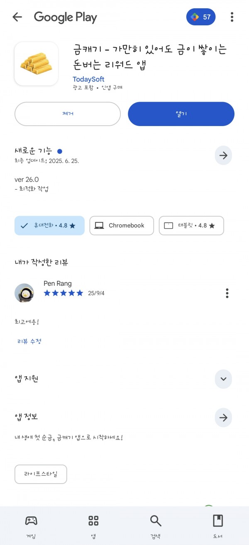Tap the gold bars app icon
The height and width of the screenshot is (545, 249).
pyautogui.click(x=36, y=63)
